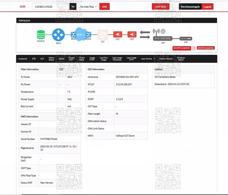Screen dimensions: 228x195
Task: Switch to the OLT tab
Action: tap(42, 59)
